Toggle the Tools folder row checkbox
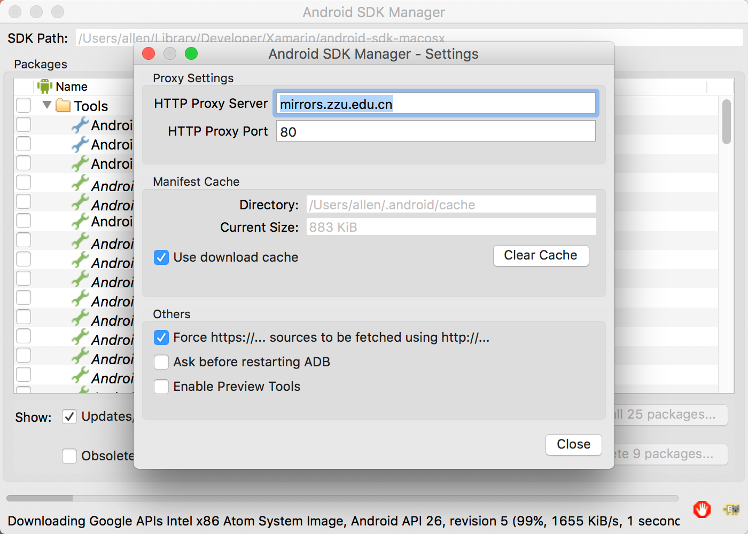This screenshot has width=748, height=534. click(24, 105)
